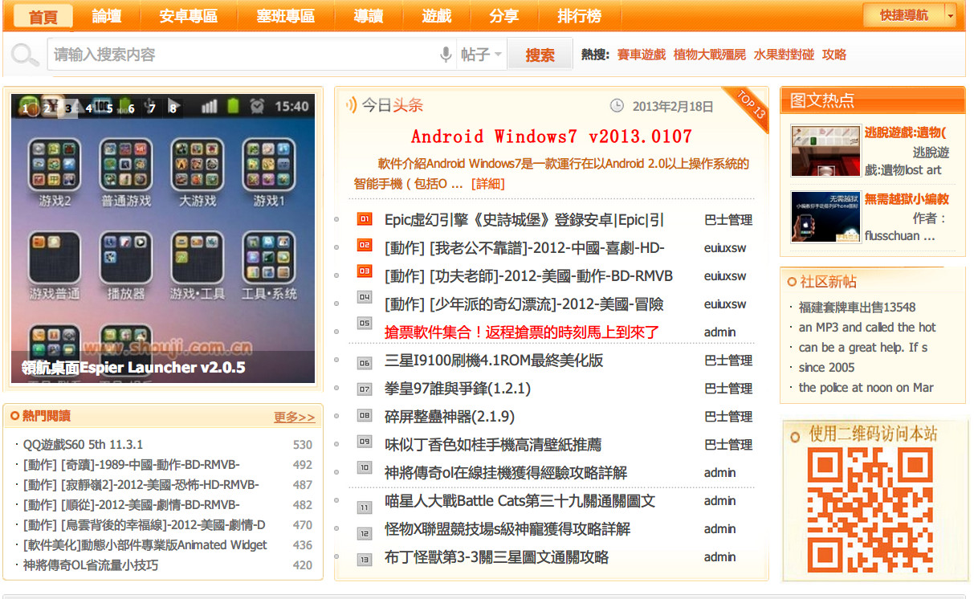This screenshot has width=974, height=599.
Task: Open [順從]-2012 movie post
Action: [x=131, y=505]
